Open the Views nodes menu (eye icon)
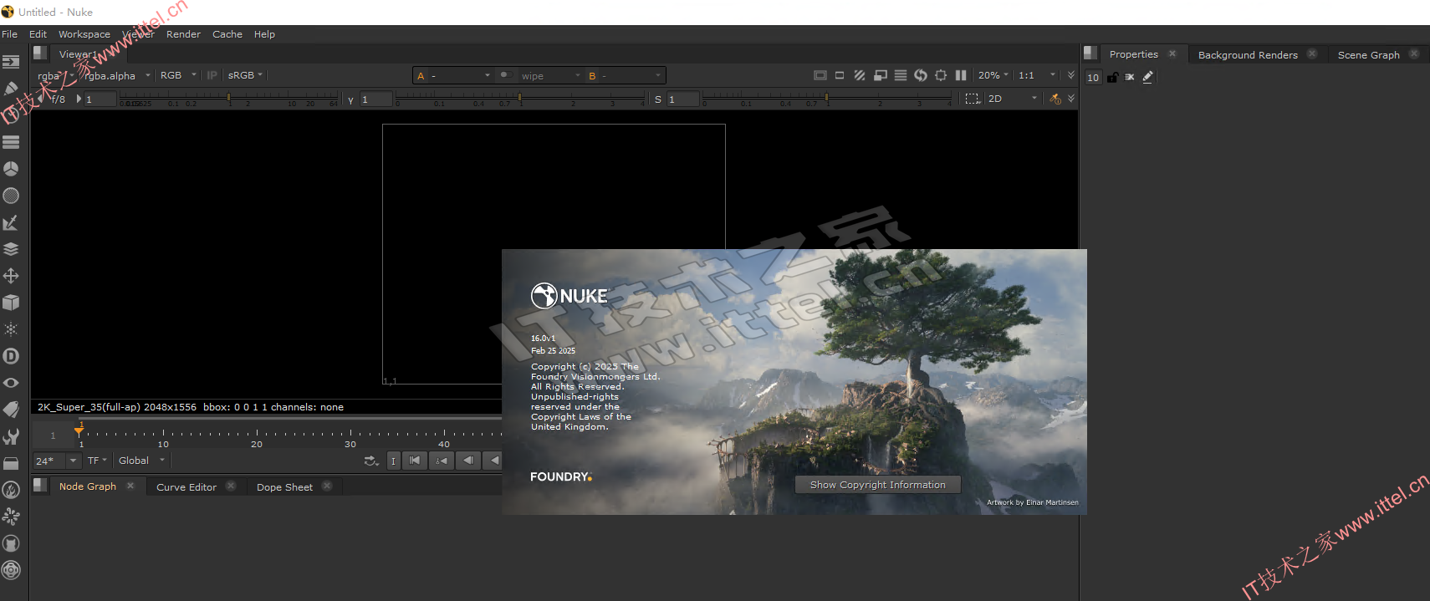Viewport: 1430px width, 601px height. pos(11,383)
